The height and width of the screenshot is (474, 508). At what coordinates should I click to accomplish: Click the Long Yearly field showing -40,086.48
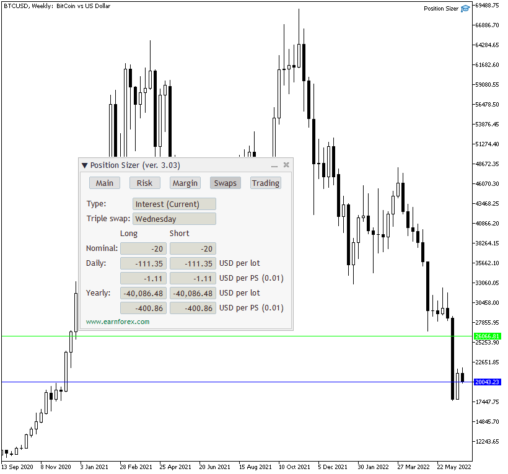(143, 292)
